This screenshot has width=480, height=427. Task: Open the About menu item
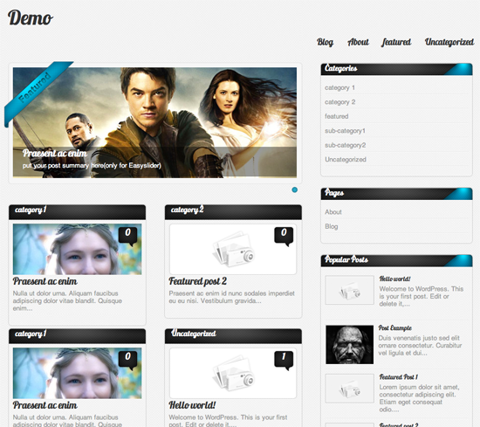click(x=358, y=42)
